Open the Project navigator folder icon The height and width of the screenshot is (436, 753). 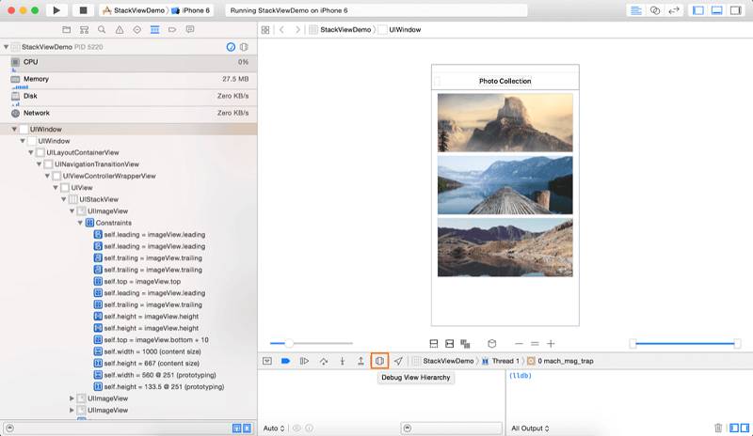(x=66, y=30)
